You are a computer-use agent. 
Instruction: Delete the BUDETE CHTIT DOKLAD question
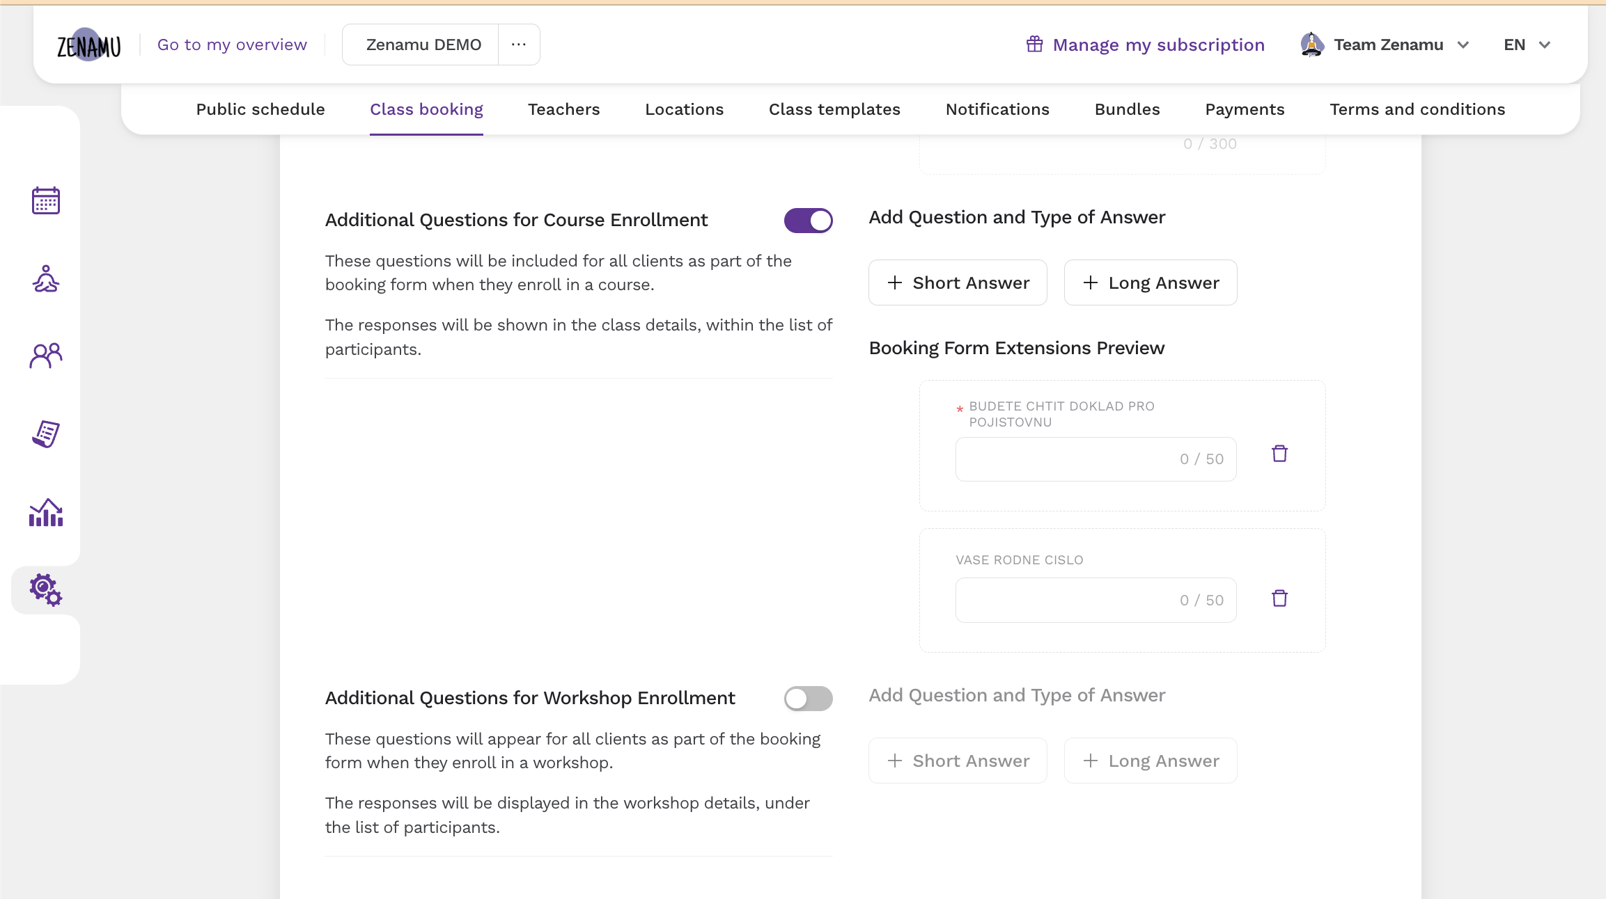click(x=1279, y=453)
